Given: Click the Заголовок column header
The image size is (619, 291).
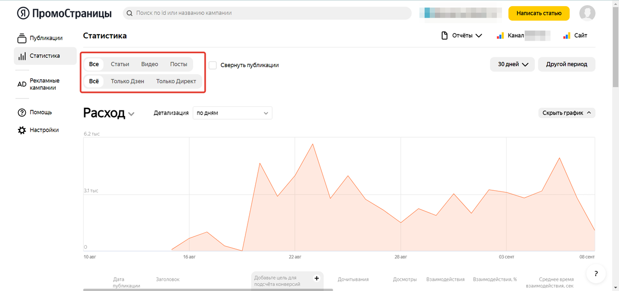Looking at the screenshot, I should click(x=168, y=279).
